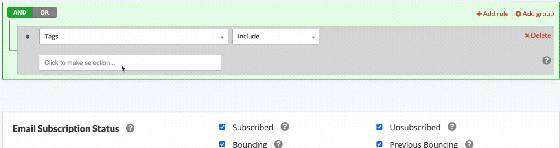Image resolution: width=560 pixels, height=148 pixels.
Task: Open help icon in the Tags rule
Action: coord(546,60)
